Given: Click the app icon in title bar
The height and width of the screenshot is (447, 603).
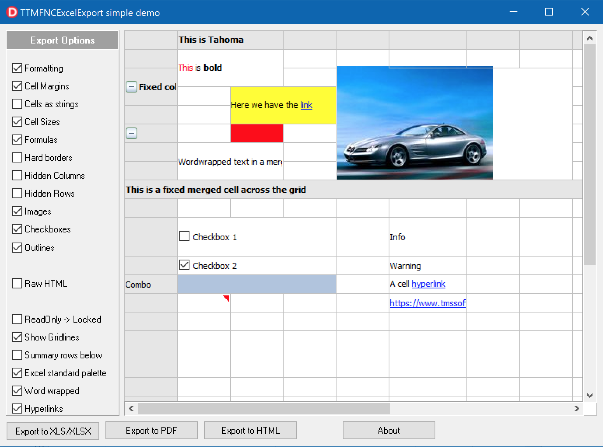Looking at the screenshot, I should [12, 12].
